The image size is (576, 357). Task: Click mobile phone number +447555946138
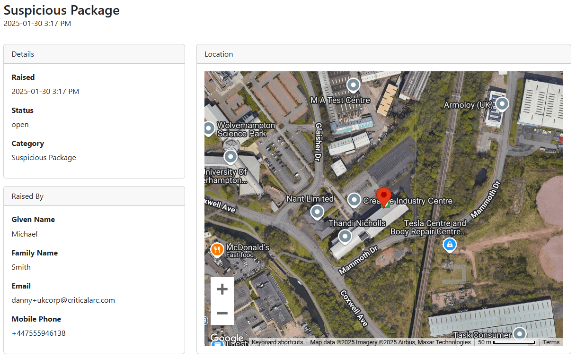pyautogui.click(x=38, y=333)
